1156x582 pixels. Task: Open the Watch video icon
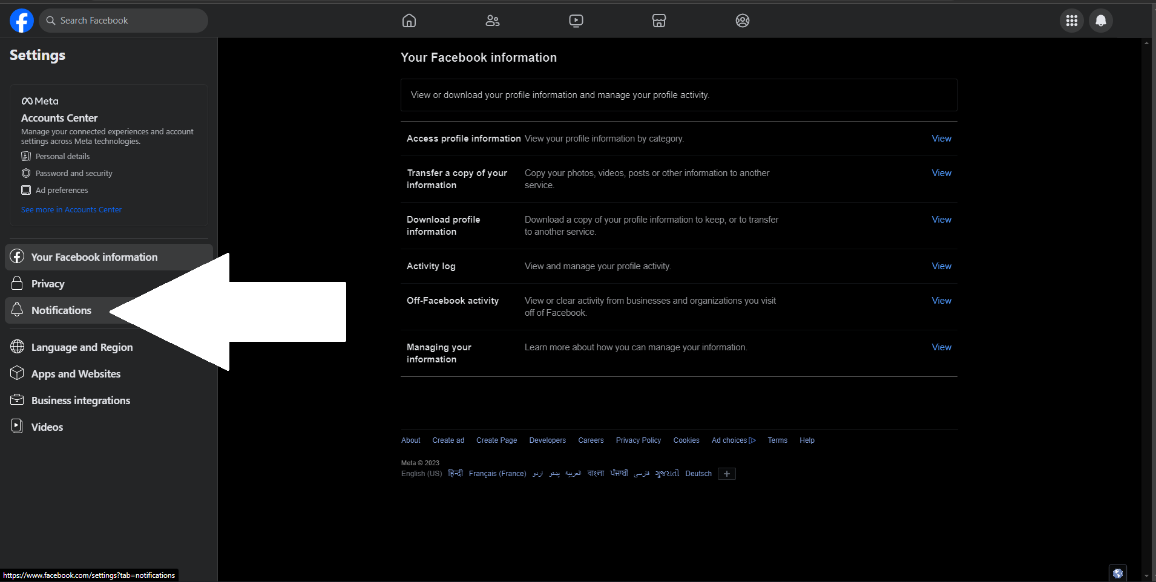tap(575, 20)
